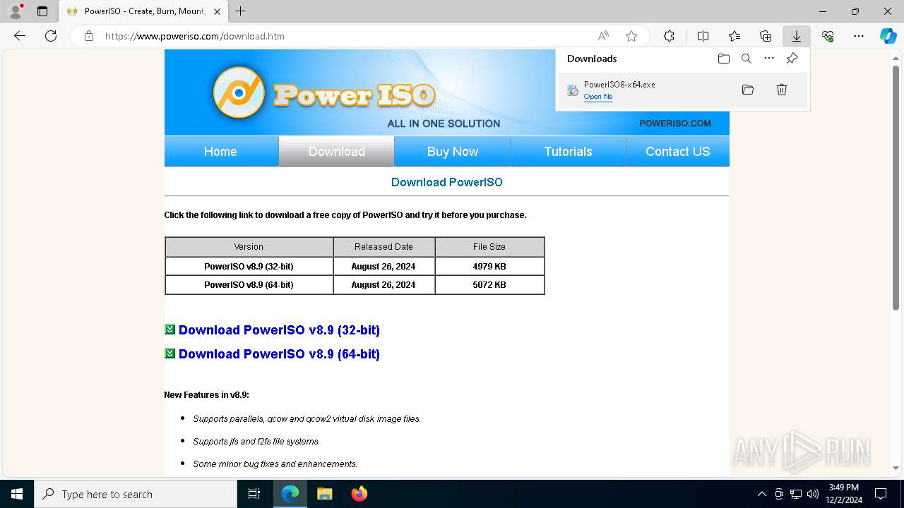The height and width of the screenshot is (508, 904).
Task: Add this page to favorites
Action: 631,36
